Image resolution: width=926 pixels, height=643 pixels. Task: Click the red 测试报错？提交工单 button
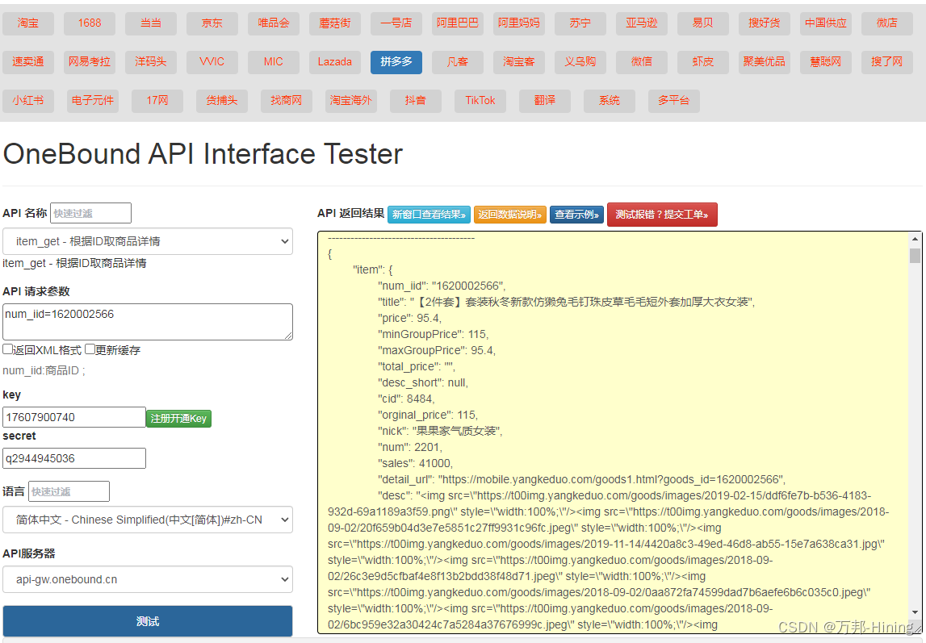(x=662, y=215)
